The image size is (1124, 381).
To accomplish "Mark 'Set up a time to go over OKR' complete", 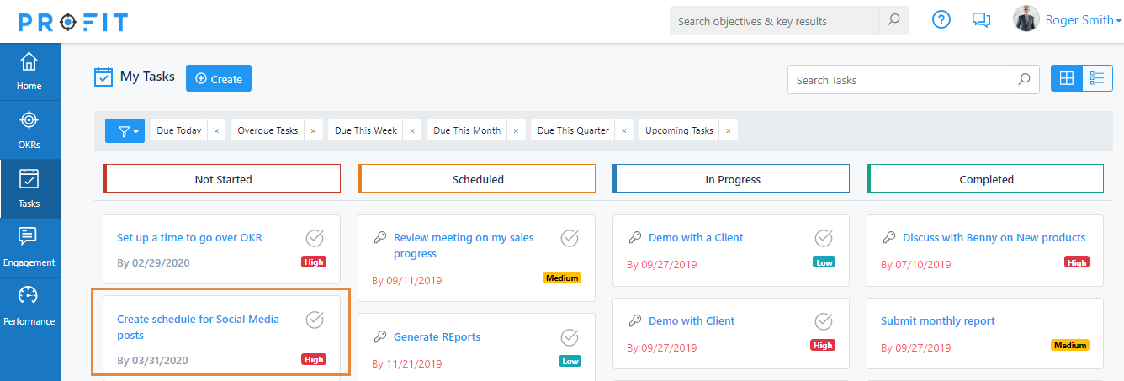I will 315,237.
